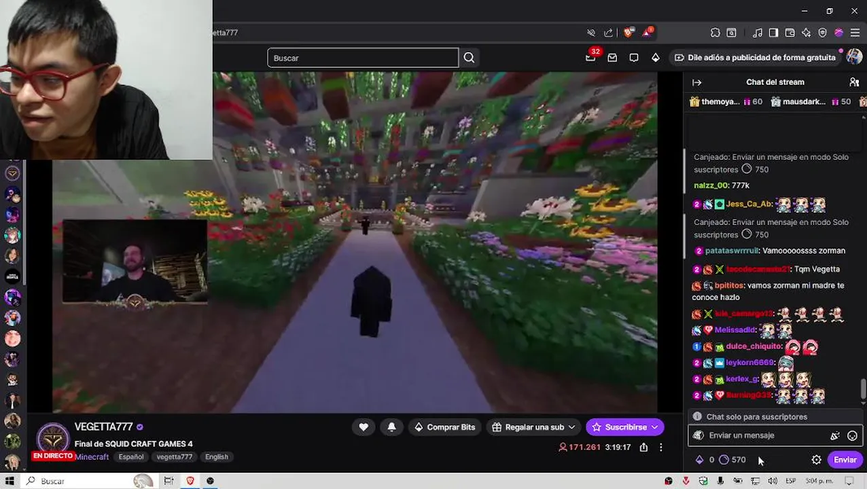The height and width of the screenshot is (489, 867).
Task: Open Brave VPN shield icon
Action: 822,33
